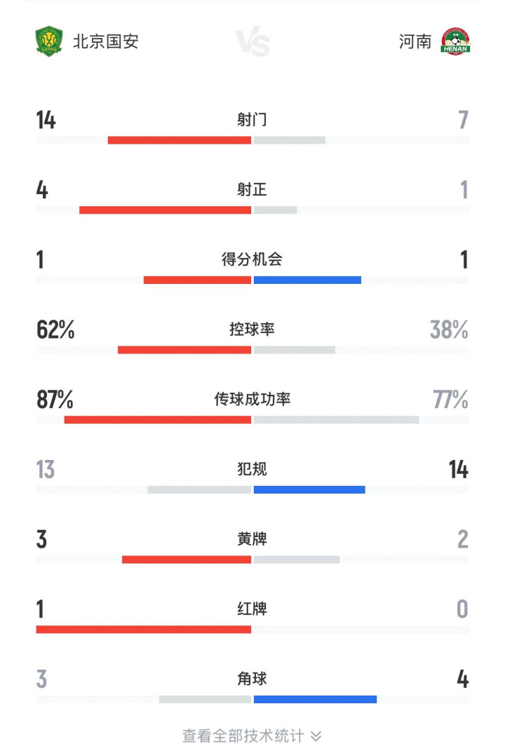Tap the 87% pass accuracy figure
This screenshot has height=746, width=505.
[55, 399]
